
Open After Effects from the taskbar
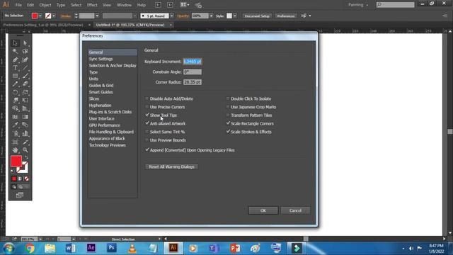[91, 248]
